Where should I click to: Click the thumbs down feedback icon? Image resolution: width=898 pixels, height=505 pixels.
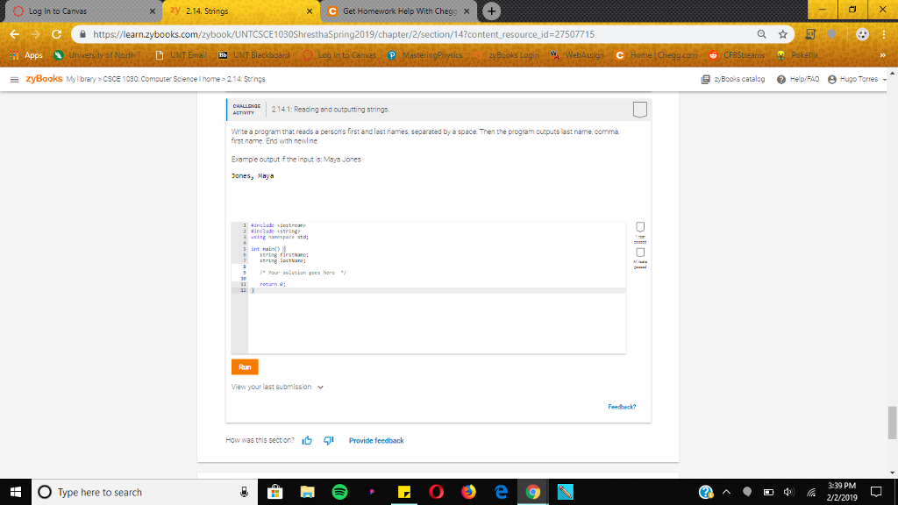[x=327, y=440]
